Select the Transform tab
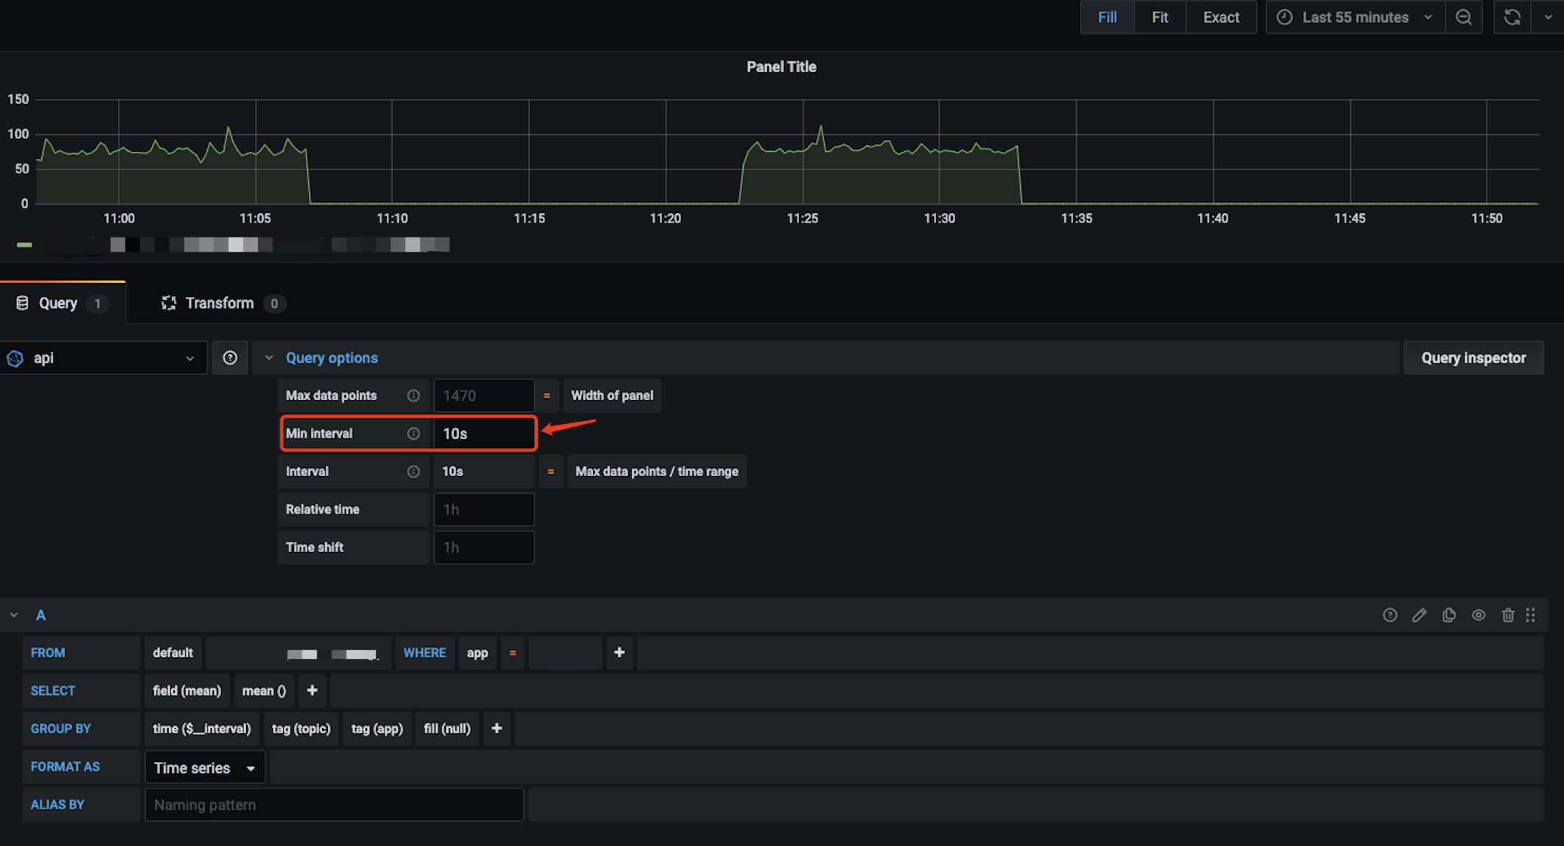Screen dimensions: 1564x846 (x=219, y=303)
